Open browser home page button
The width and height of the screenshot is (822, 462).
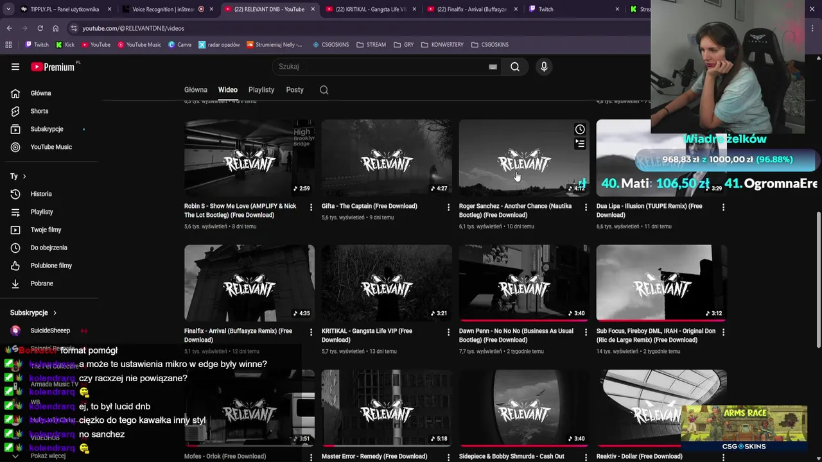pos(55,28)
